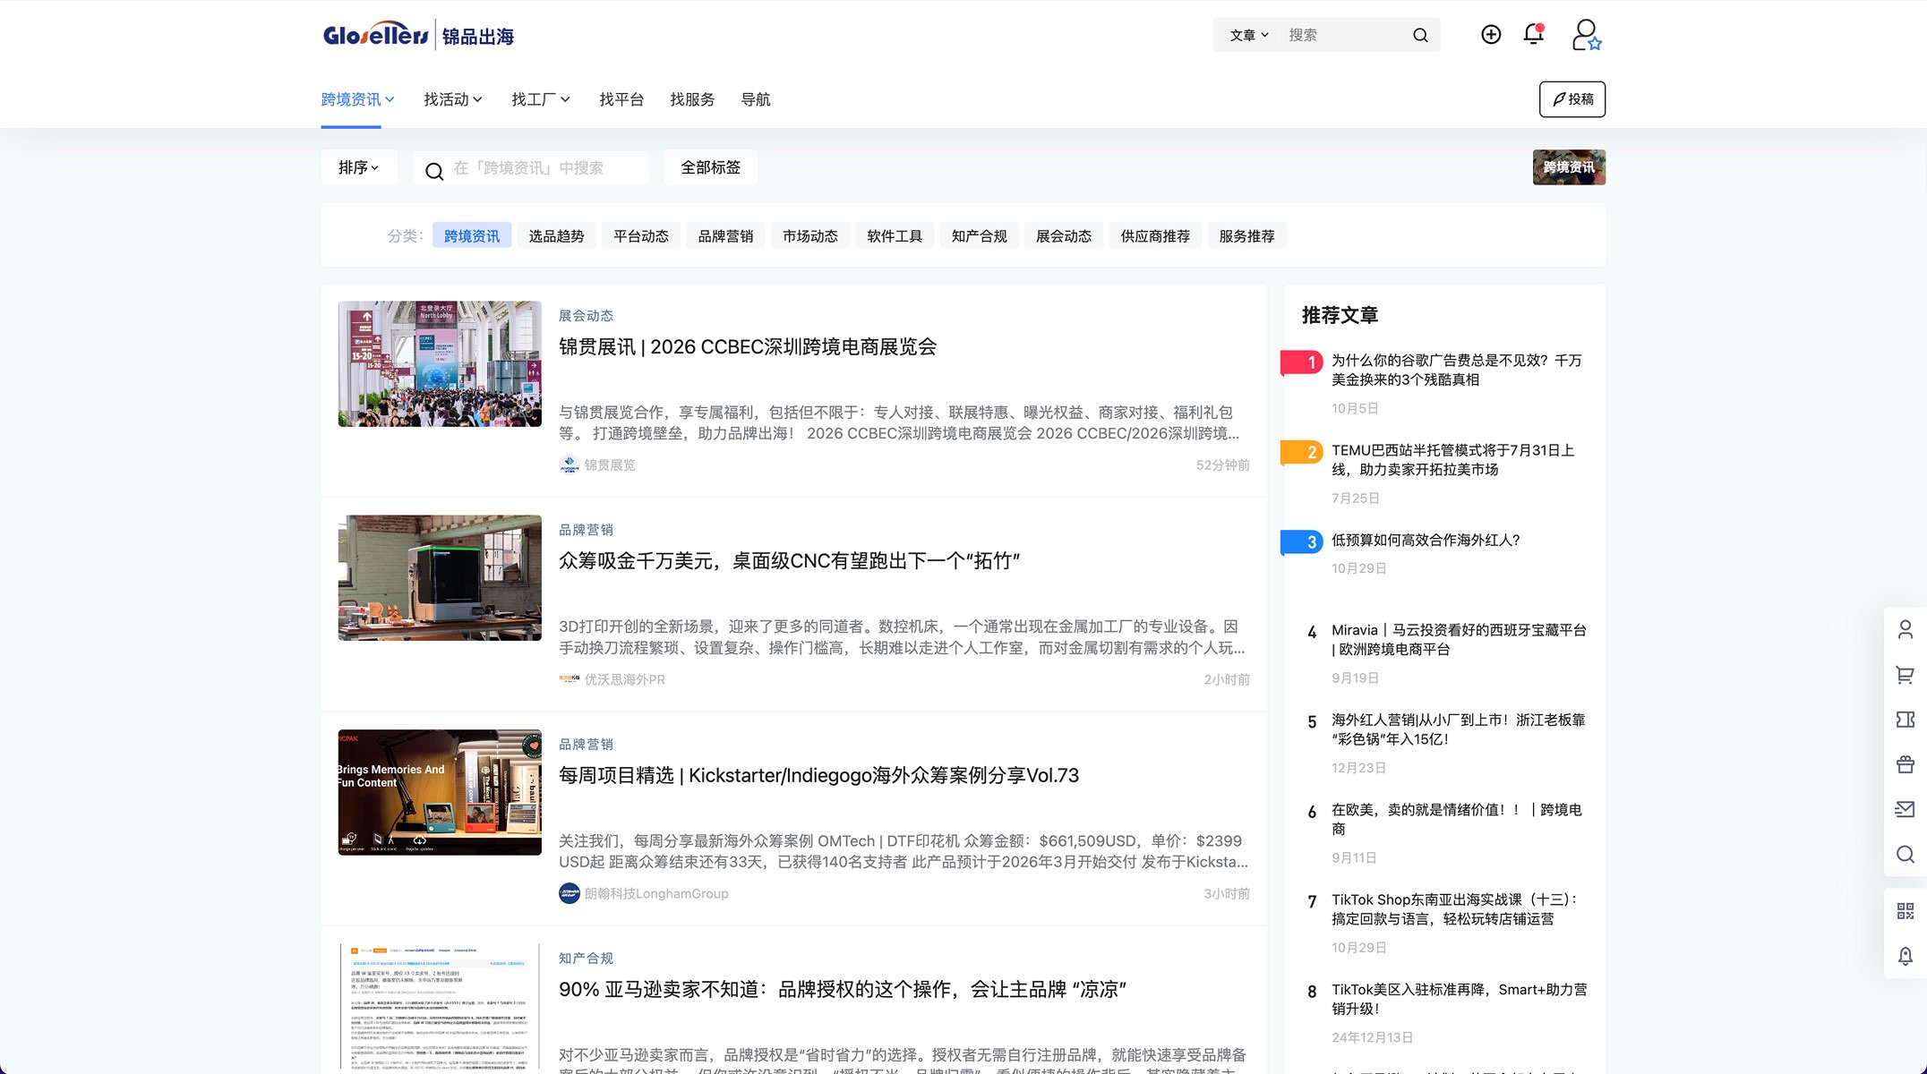Open the user profile avatar icon
Screen dimensions: 1927x1074
1587,35
